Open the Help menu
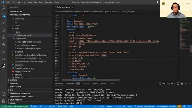Image resolution: width=192 pixels, height=108 pixels. (56, 2)
